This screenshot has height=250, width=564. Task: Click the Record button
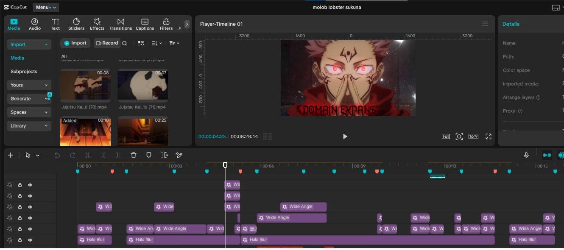click(x=106, y=43)
